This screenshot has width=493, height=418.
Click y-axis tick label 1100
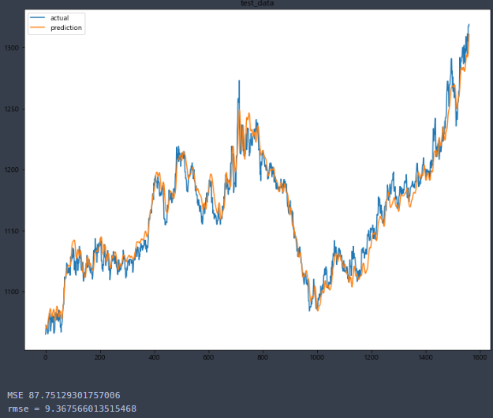point(12,292)
